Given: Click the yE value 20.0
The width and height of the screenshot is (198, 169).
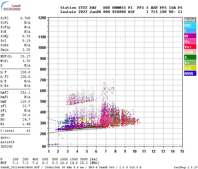Looking at the screenshot, I should [x=26, y=115].
